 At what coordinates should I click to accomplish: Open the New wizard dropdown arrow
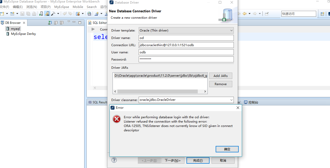pyautogui.click(x=7, y=14)
